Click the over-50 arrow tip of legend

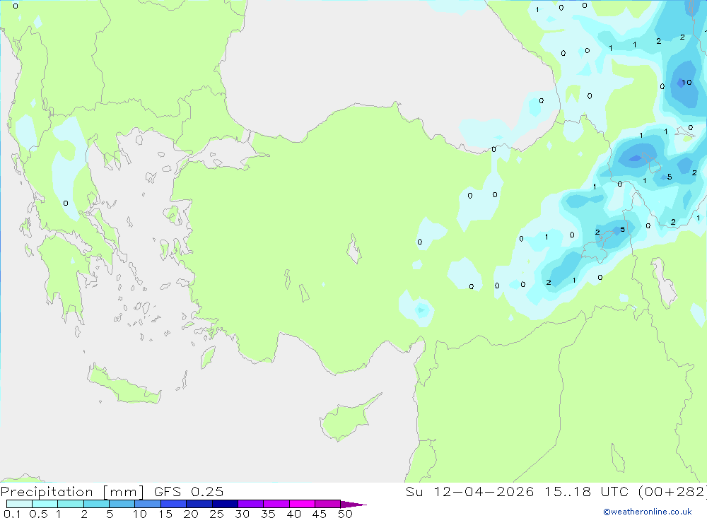353,505
